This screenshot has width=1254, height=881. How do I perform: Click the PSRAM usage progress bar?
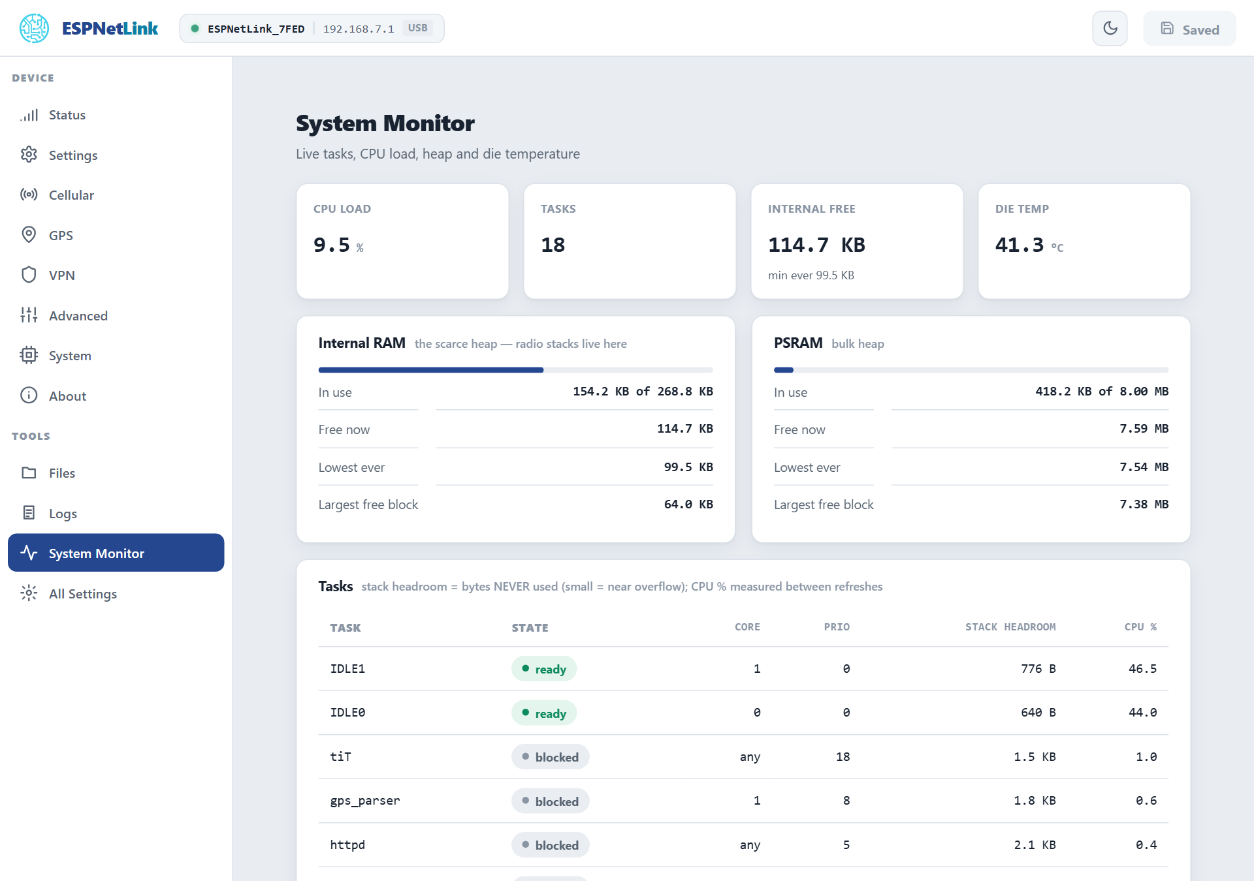971,370
